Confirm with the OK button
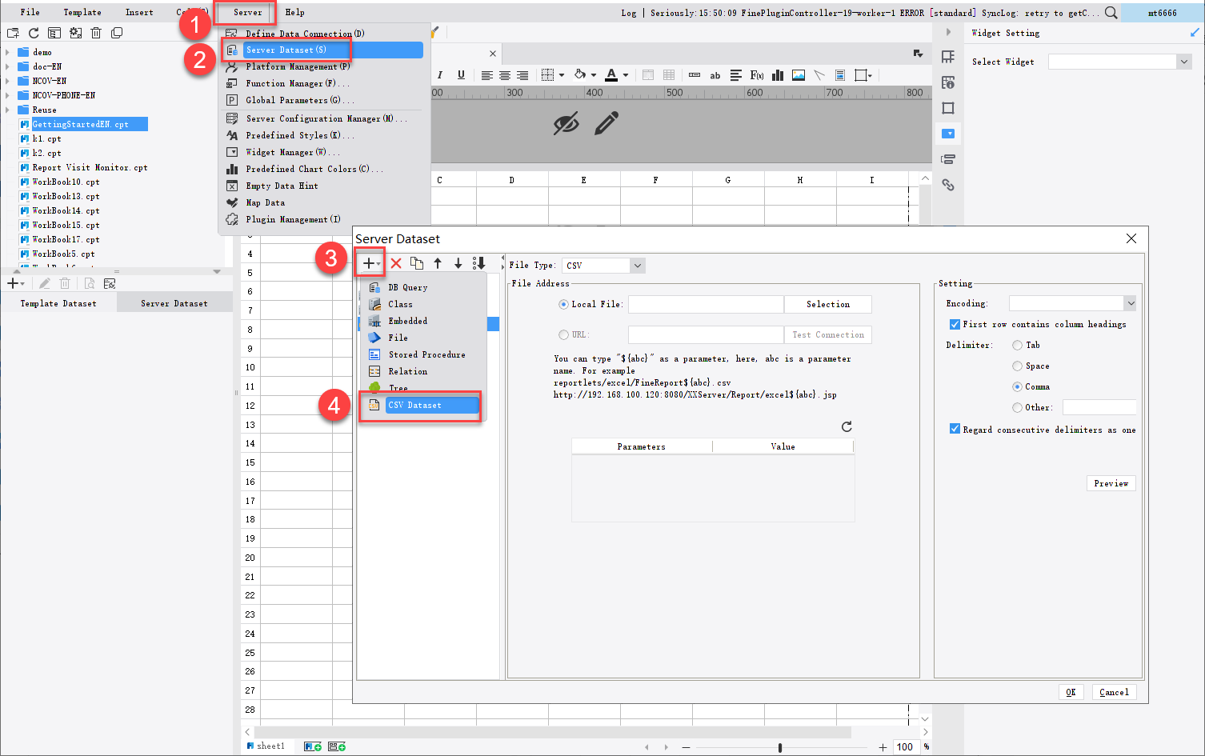This screenshot has width=1205, height=756. click(1071, 692)
